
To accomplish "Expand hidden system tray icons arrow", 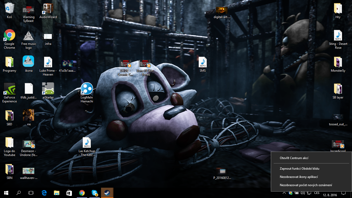I will (284, 193).
